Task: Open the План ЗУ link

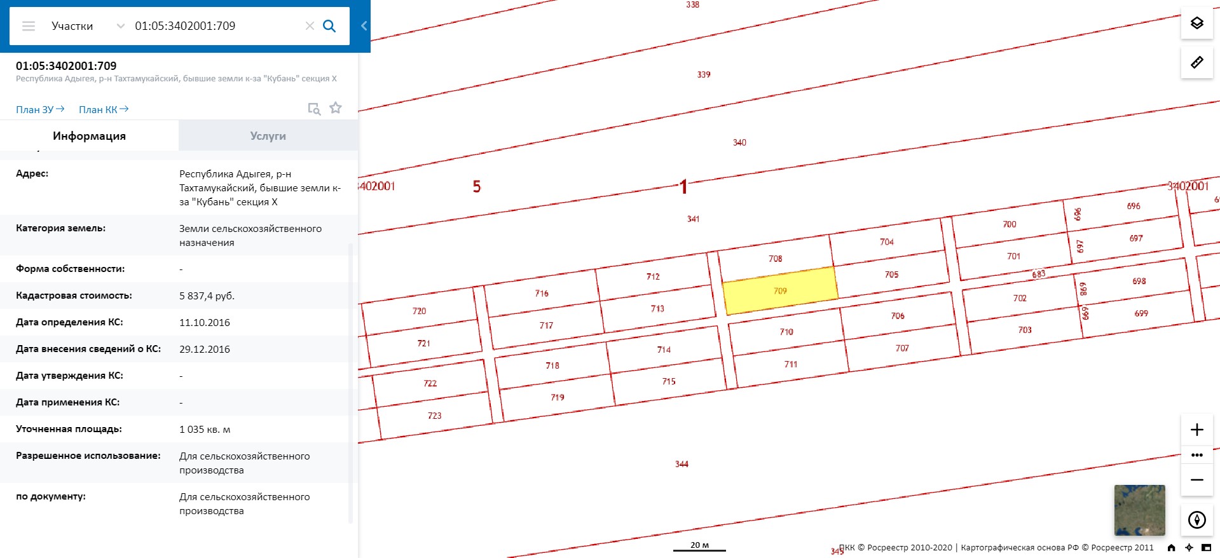Action: pos(40,109)
